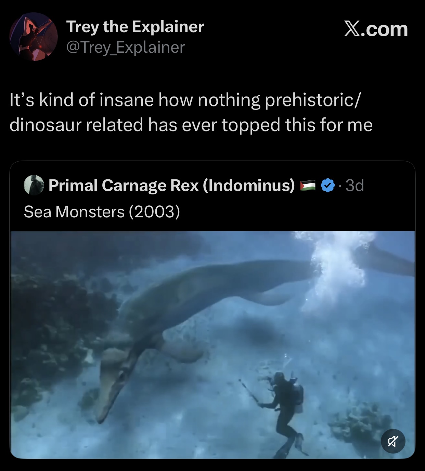
Task: Unmute the video with the speaker icon
Action: (393, 441)
